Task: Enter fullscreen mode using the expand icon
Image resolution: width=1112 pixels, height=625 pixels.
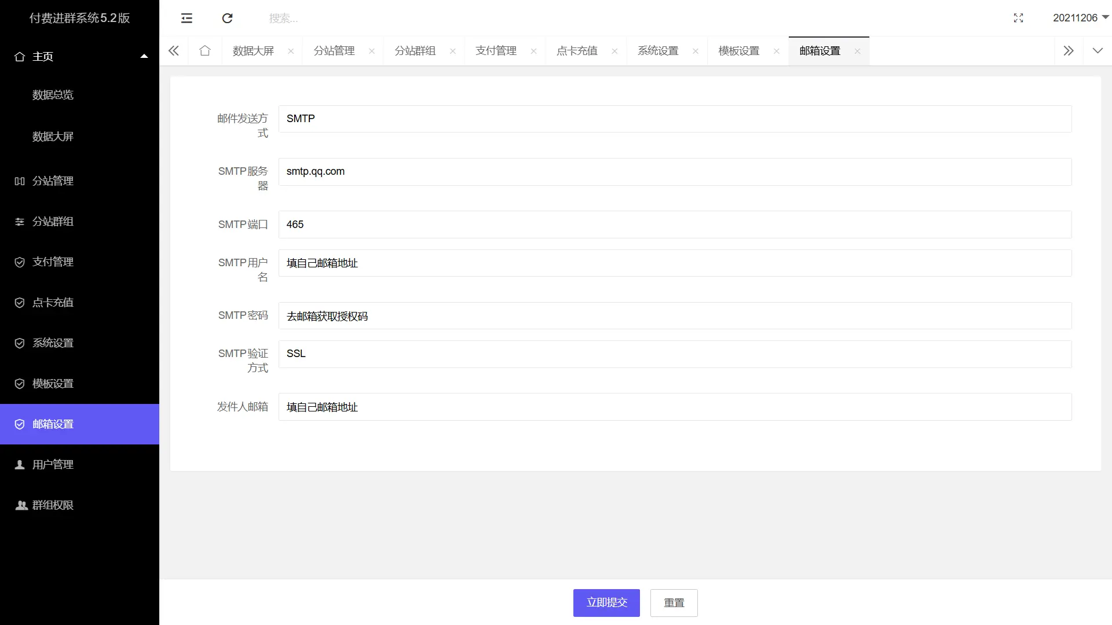Action: [1019, 18]
